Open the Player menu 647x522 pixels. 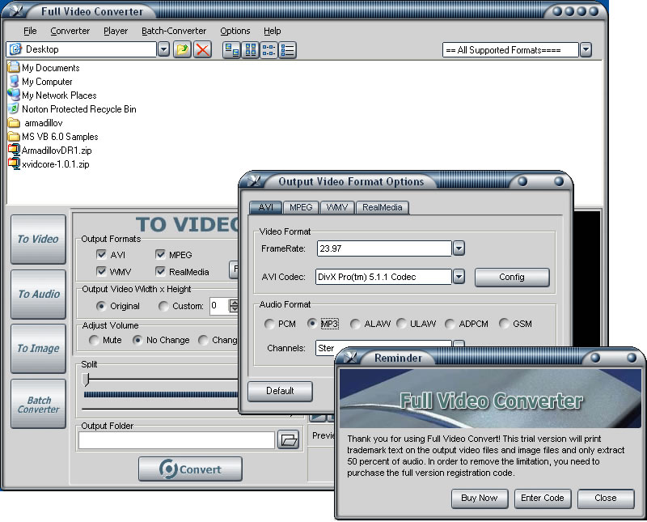[x=116, y=31]
